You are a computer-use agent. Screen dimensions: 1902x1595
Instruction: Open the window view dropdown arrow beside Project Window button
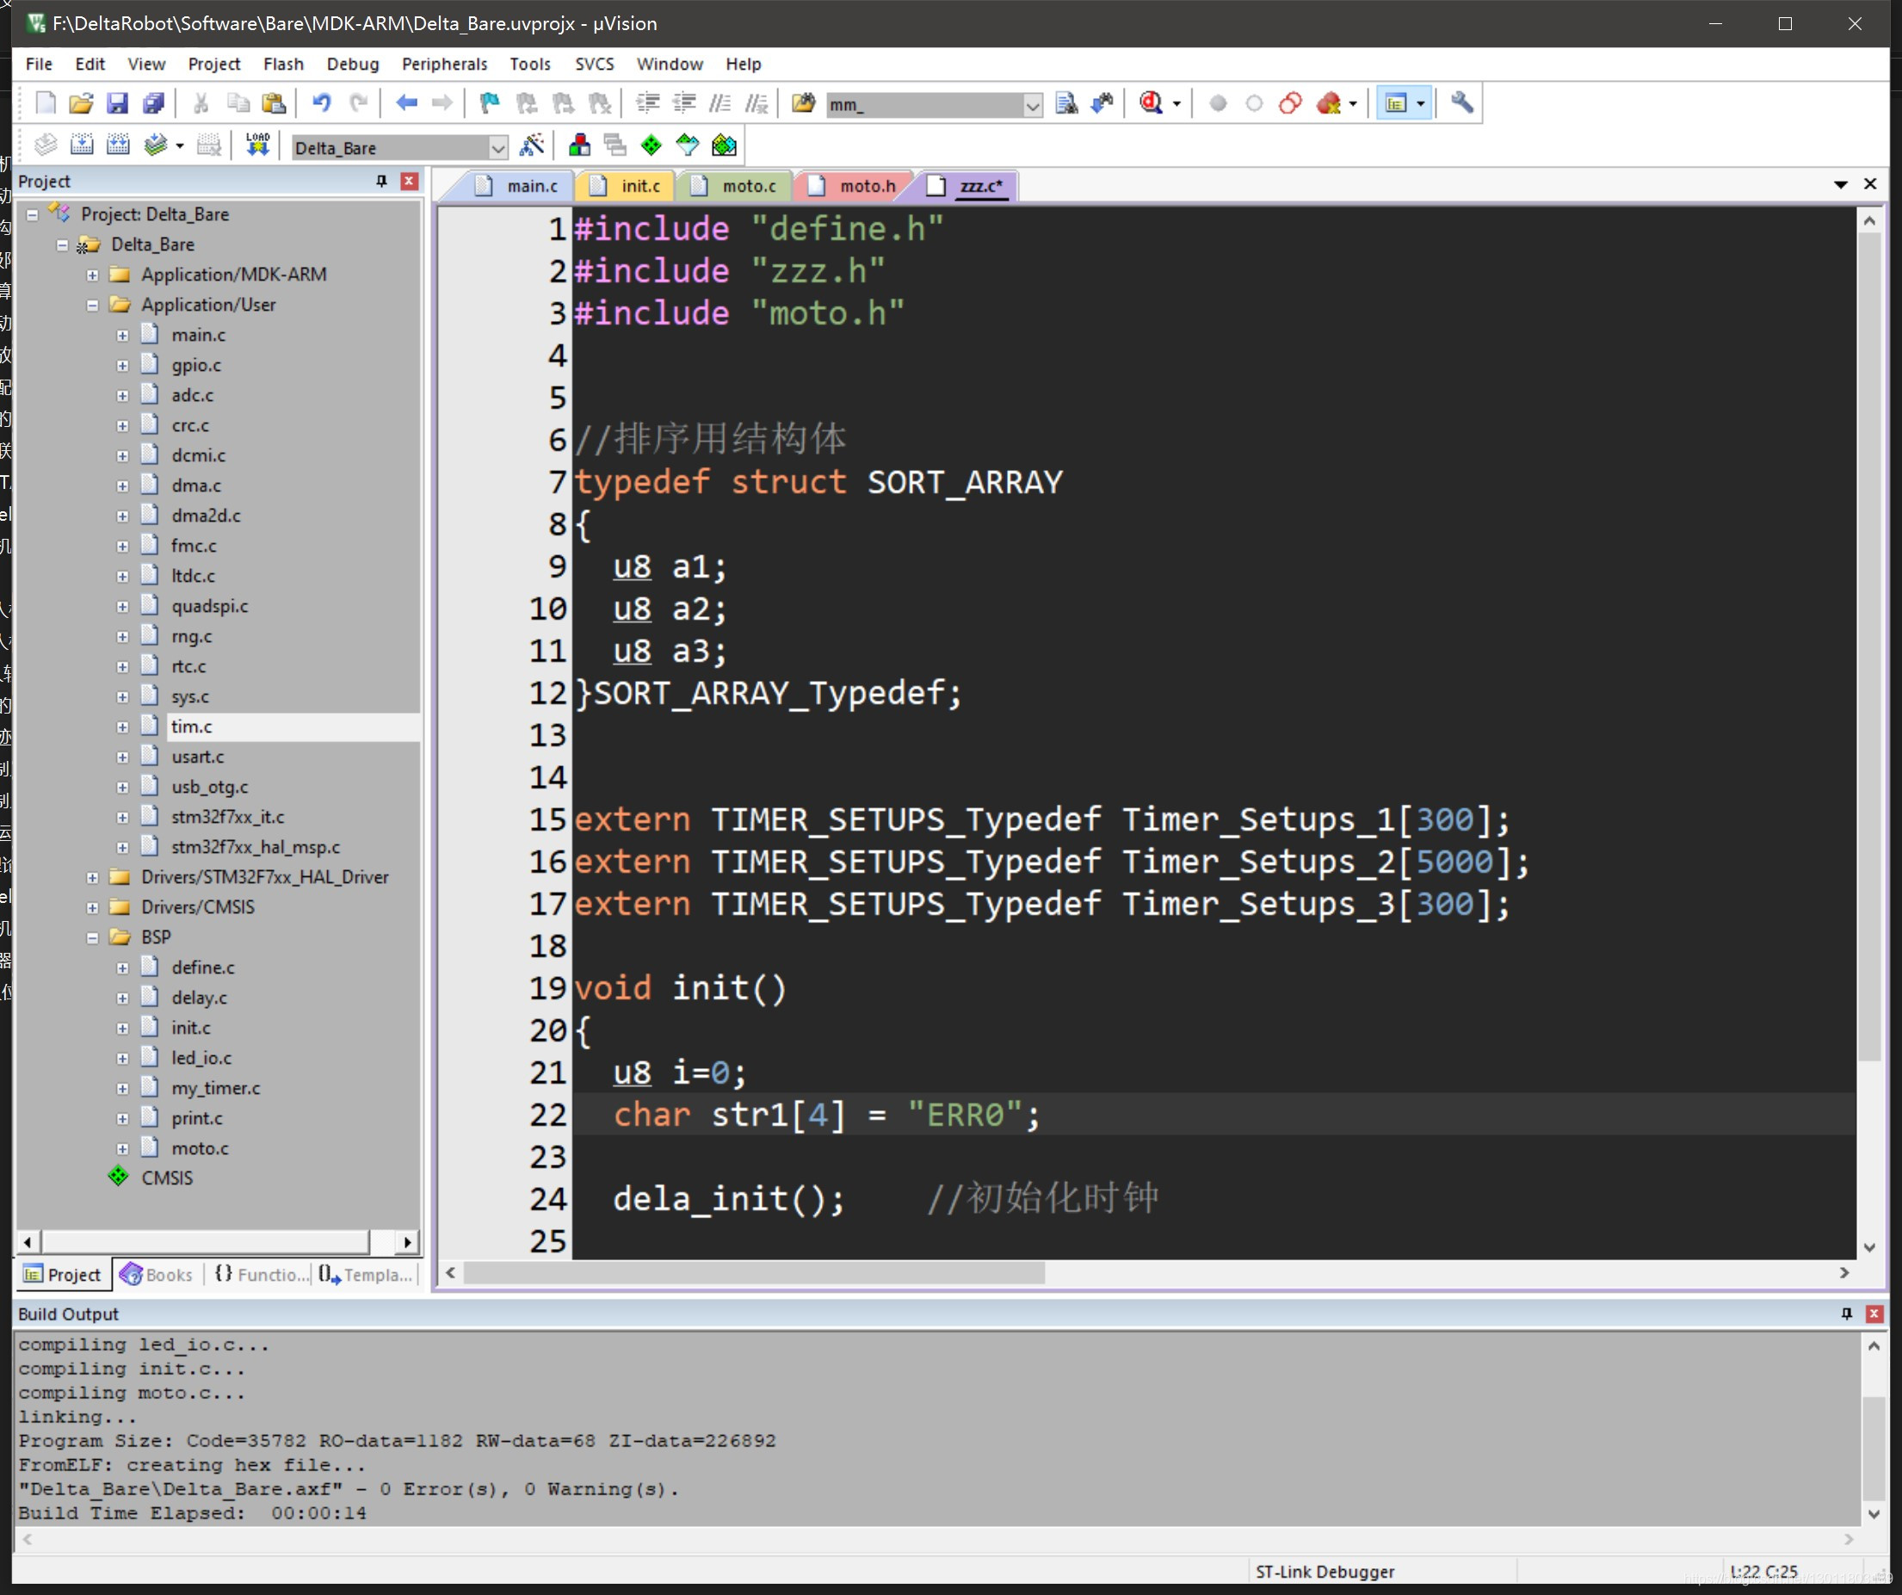click(1421, 103)
